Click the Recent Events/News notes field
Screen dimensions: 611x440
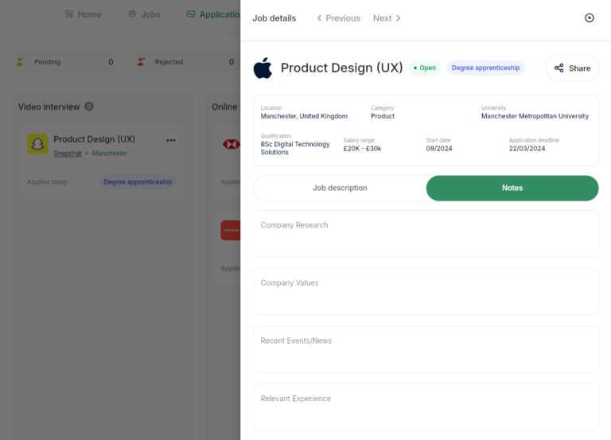point(426,349)
